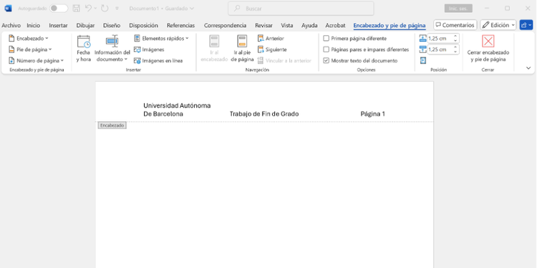Undo the last action

coord(88,8)
